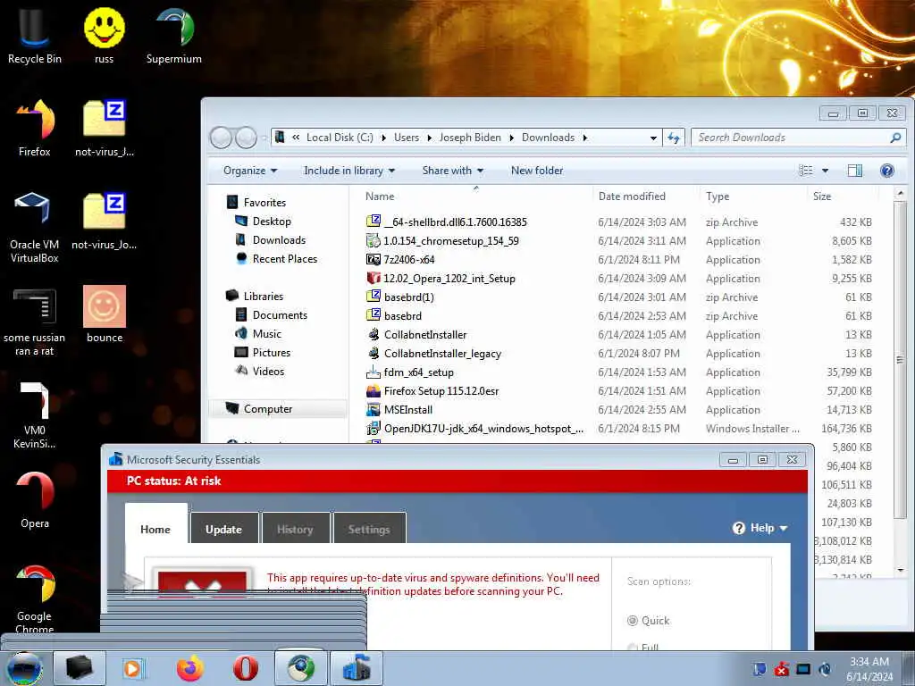The image size is (915, 686).
Task: Switch to the Update tab
Action: point(224,529)
